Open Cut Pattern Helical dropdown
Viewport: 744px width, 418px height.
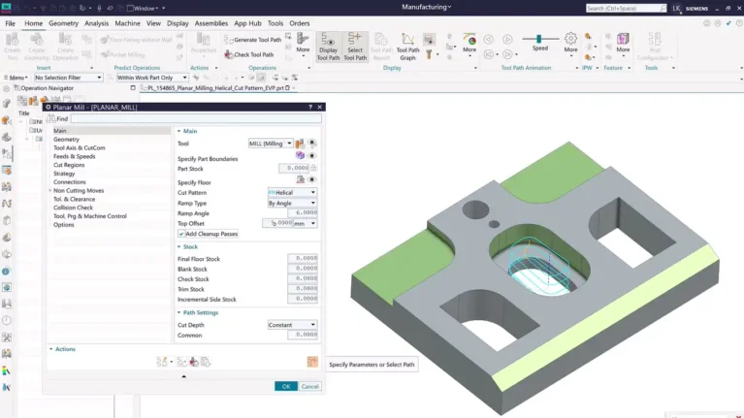pyautogui.click(x=292, y=193)
